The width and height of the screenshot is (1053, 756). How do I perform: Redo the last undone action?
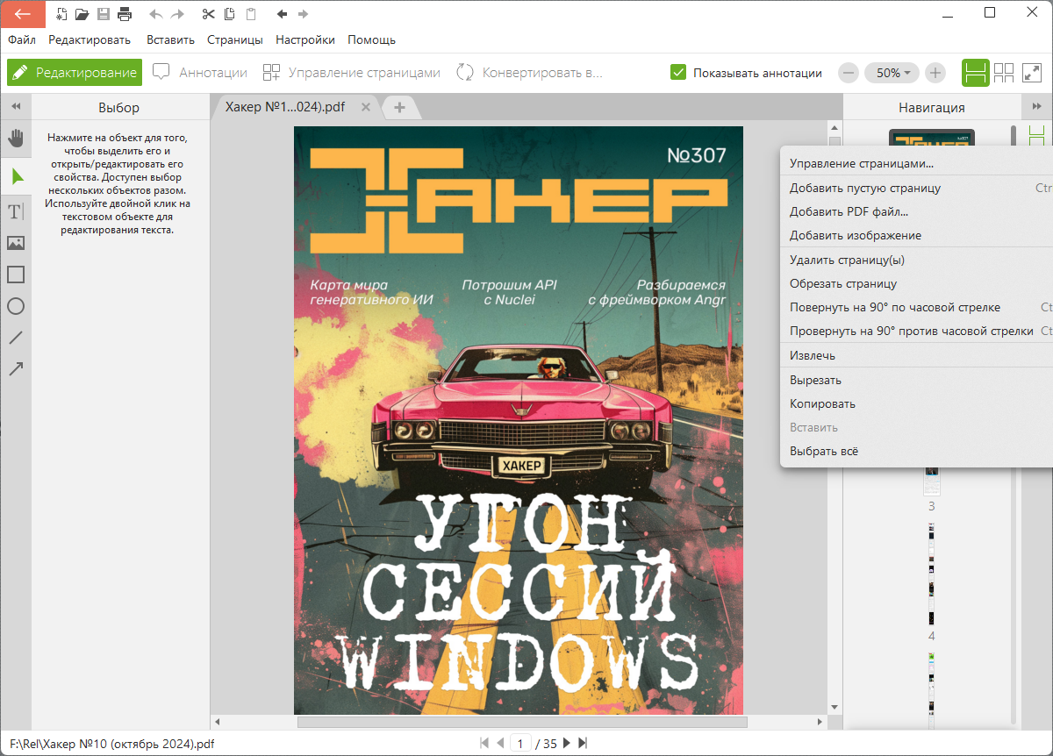click(177, 14)
